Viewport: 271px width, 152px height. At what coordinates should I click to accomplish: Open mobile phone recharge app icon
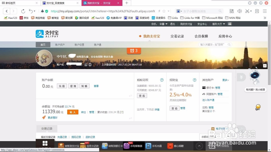[x=148, y=146]
